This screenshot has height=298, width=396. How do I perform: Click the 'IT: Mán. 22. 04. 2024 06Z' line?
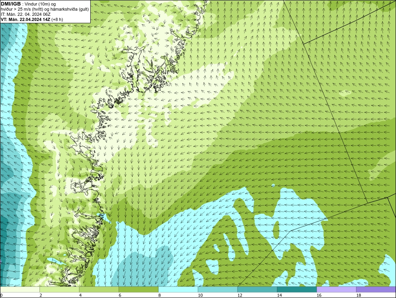point(25,14)
